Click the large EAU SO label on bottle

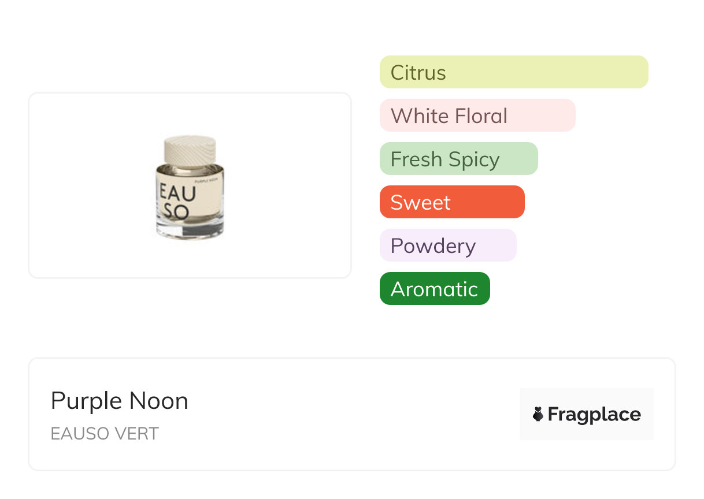coord(178,202)
